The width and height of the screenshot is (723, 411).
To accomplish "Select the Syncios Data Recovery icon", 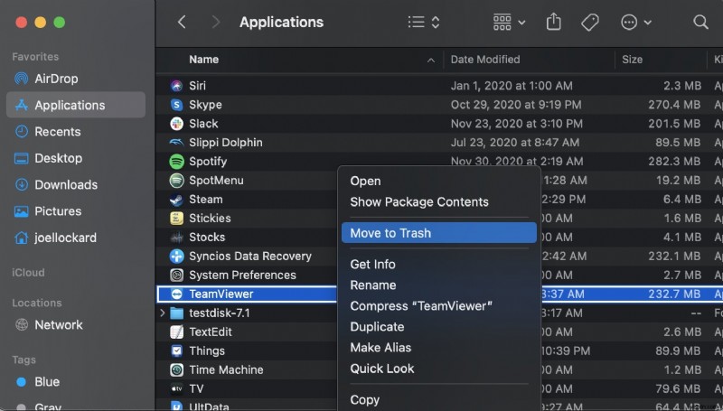I will click(176, 257).
